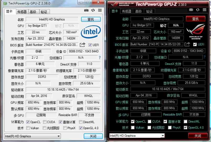Click '128 位' bus width value in dark window

194,76
